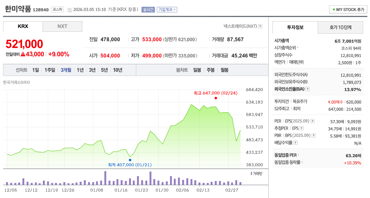Click the 684,420 price axis label
The width and height of the screenshot is (370, 198).
(254, 90)
